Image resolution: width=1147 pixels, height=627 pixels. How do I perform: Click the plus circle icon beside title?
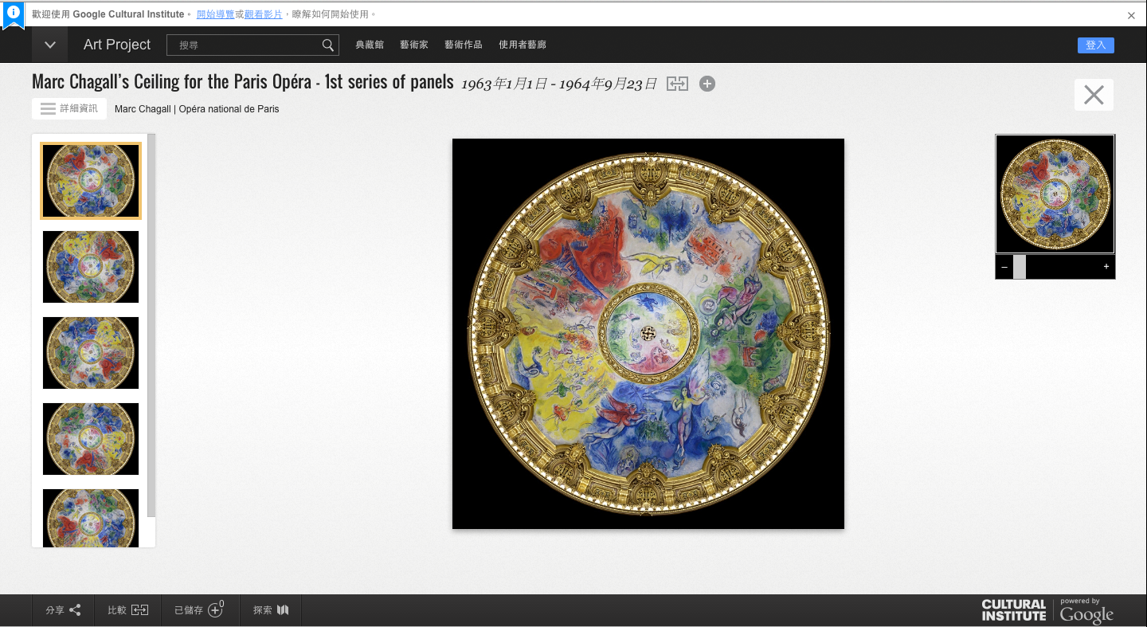[x=707, y=84]
